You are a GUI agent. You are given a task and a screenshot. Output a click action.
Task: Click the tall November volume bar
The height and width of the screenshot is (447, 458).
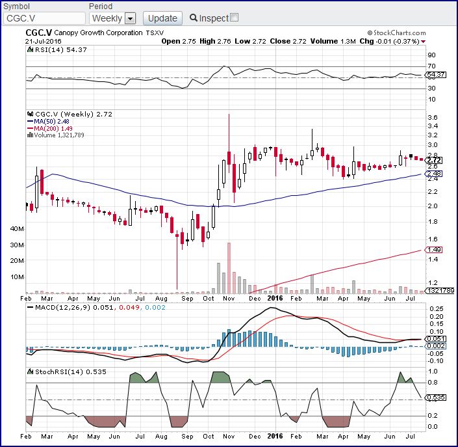pyautogui.click(x=229, y=268)
